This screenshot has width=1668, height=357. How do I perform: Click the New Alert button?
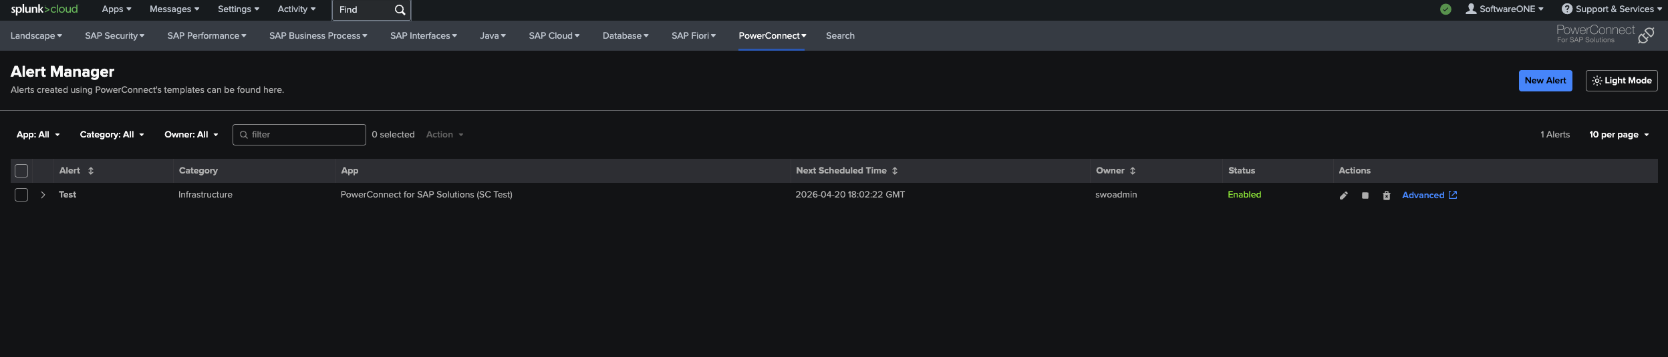point(1545,81)
